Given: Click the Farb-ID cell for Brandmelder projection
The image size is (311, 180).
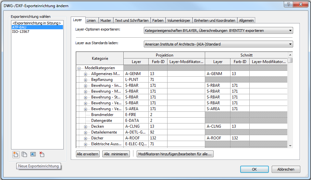Looking at the screenshot, I should click(158, 115).
